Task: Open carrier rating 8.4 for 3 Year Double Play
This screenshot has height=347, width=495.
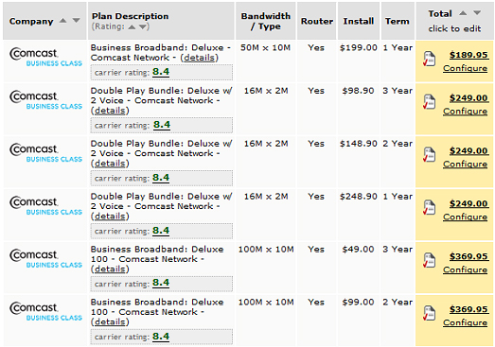Action: point(162,125)
